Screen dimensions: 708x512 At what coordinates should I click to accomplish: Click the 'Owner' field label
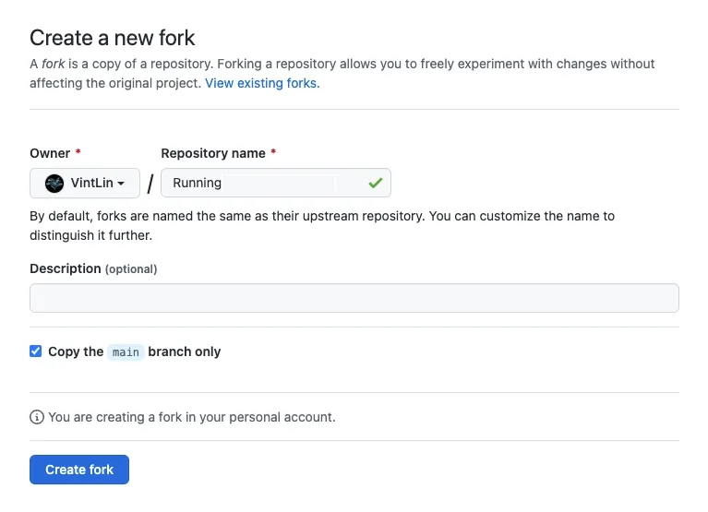50,153
